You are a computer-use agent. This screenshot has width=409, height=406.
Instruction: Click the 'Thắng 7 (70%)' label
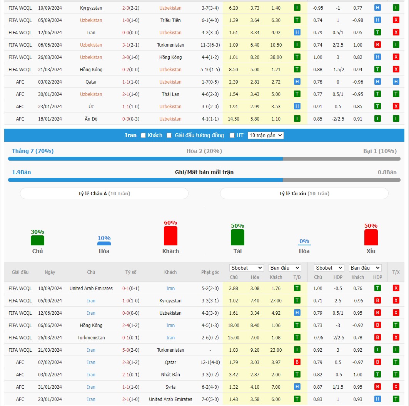33,151
